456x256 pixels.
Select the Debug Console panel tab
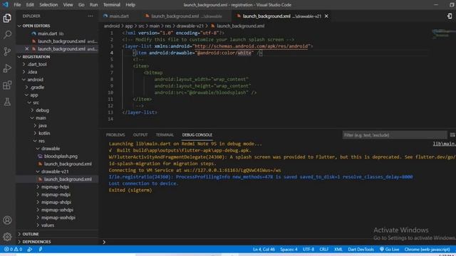(x=197, y=135)
